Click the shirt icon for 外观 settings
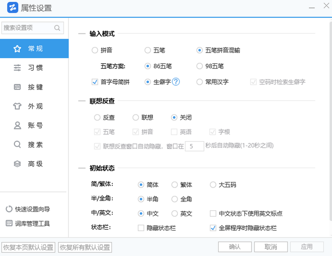 pos(17,106)
